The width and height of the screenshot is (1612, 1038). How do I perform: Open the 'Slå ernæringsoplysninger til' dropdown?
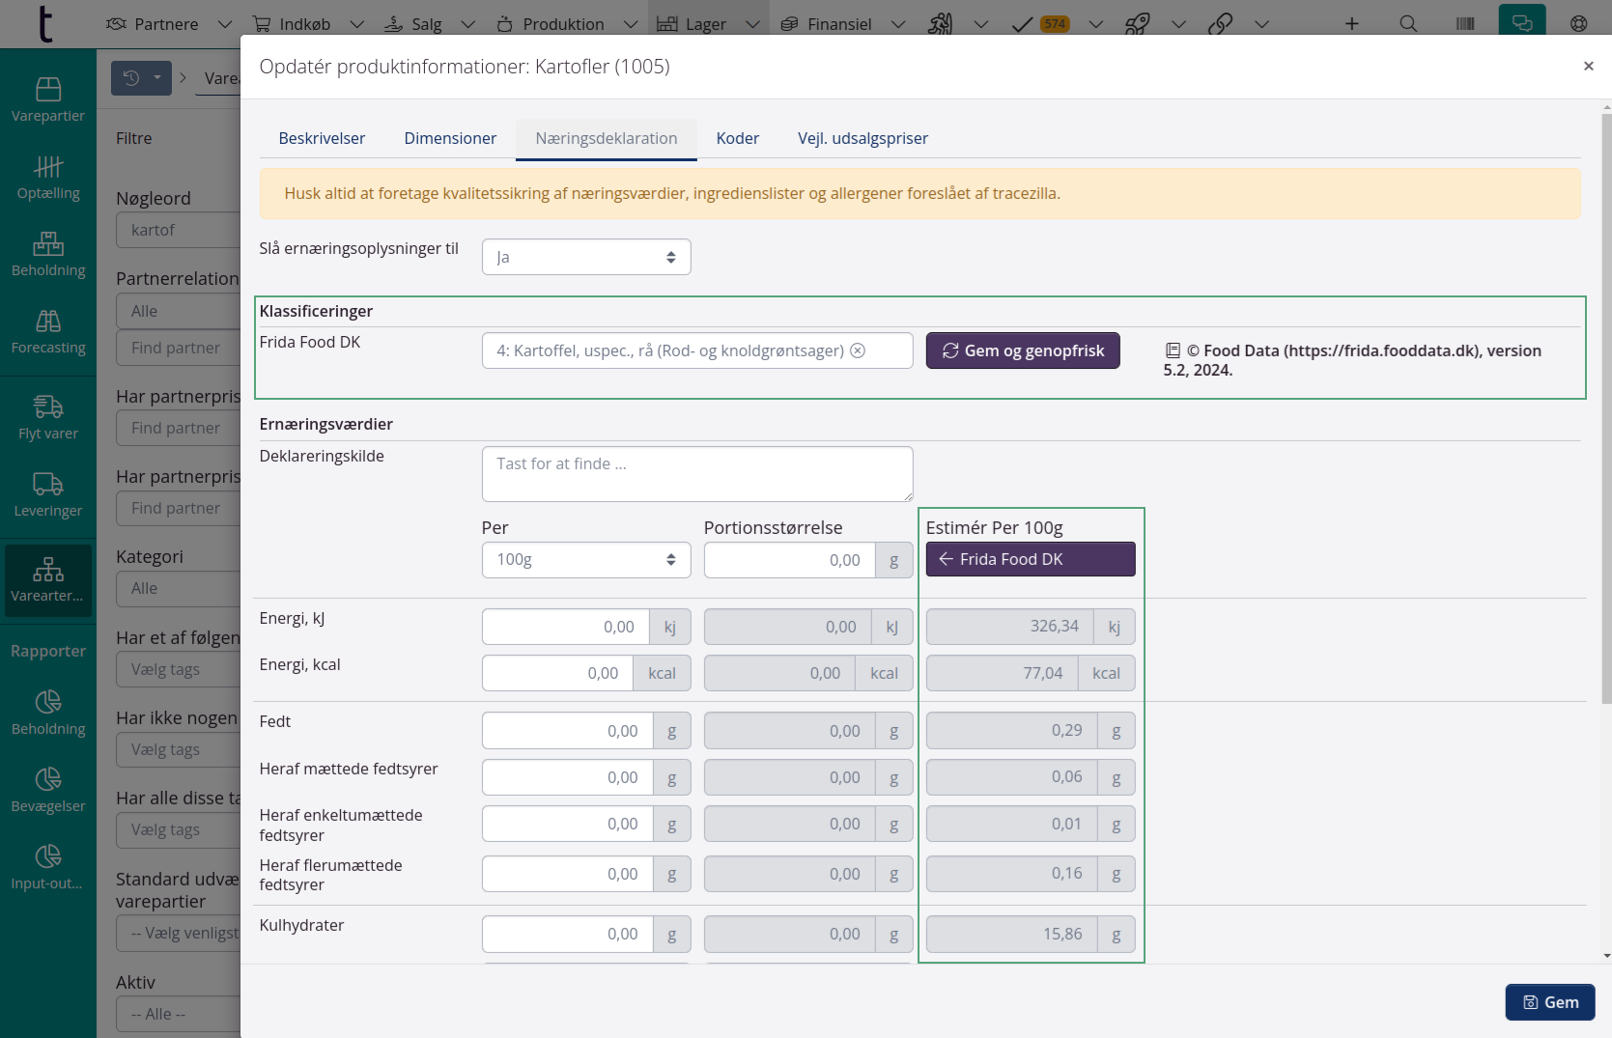click(586, 257)
